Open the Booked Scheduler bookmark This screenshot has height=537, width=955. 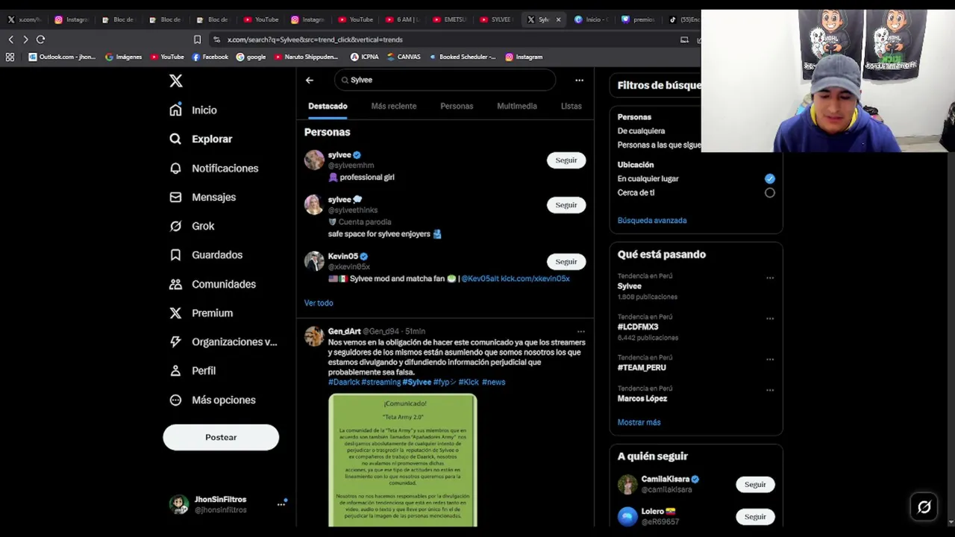463,57
